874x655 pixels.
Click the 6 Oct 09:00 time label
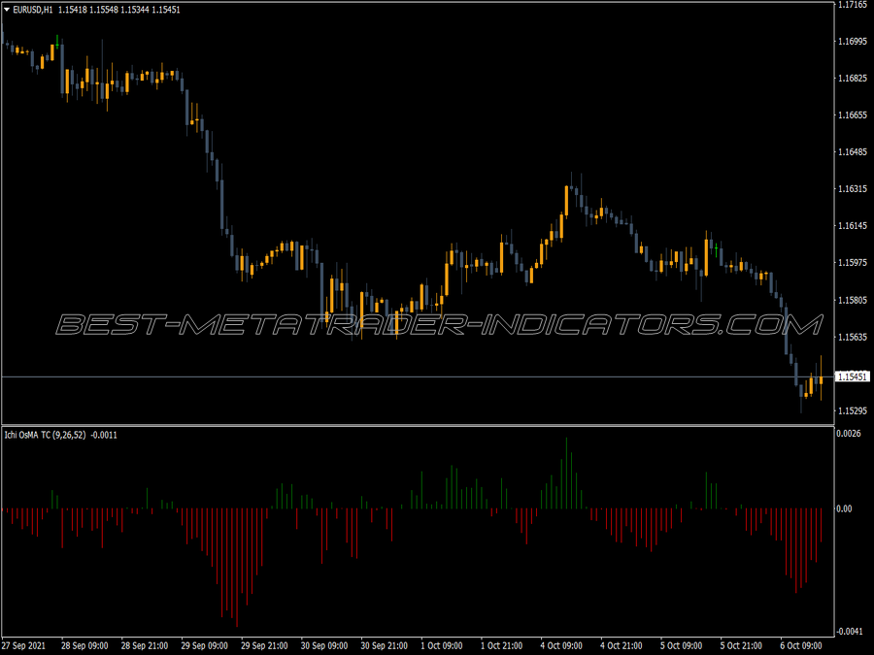tap(801, 645)
